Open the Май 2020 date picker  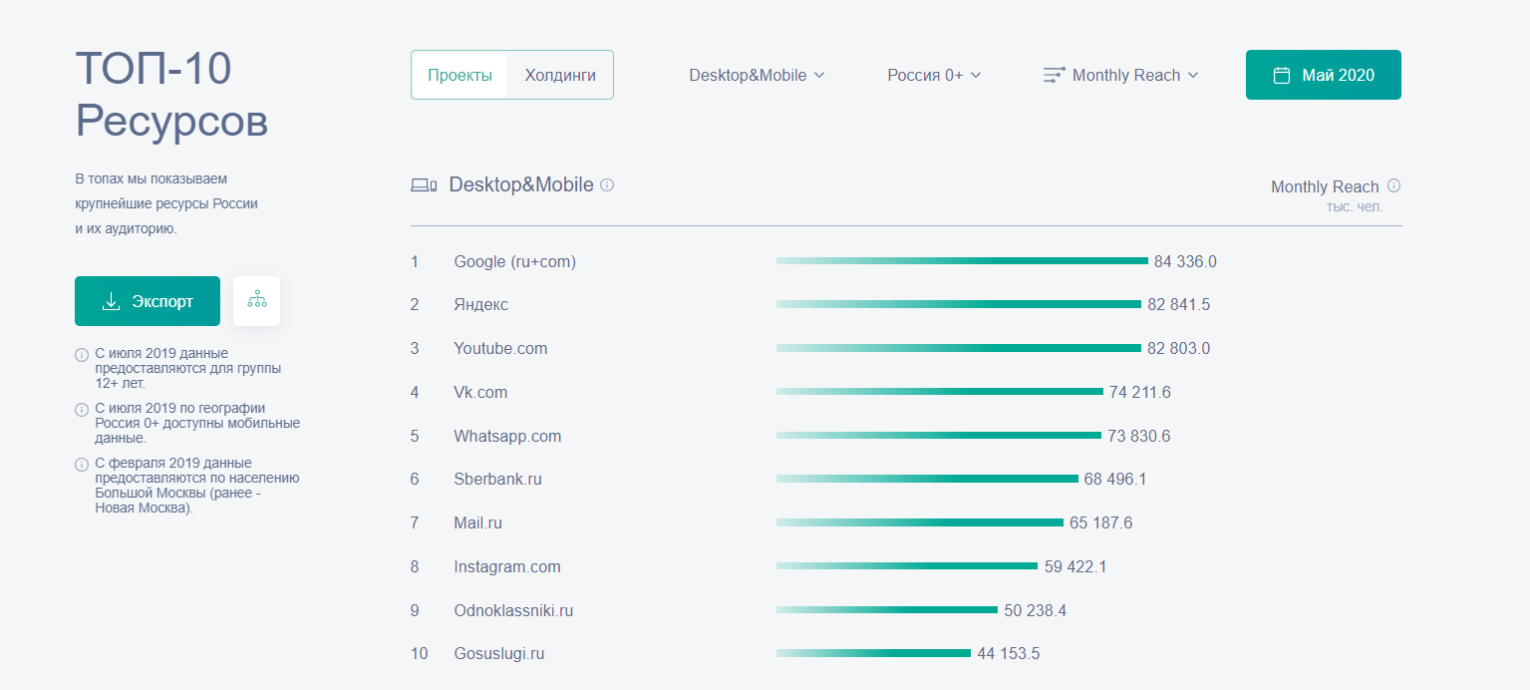point(1323,75)
